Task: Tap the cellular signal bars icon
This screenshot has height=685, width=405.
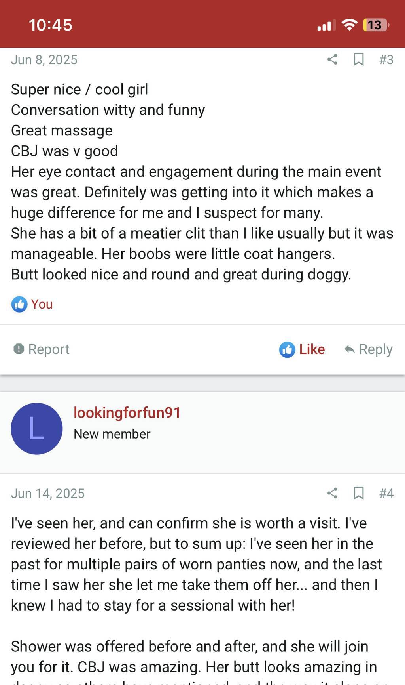Action: (326, 25)
